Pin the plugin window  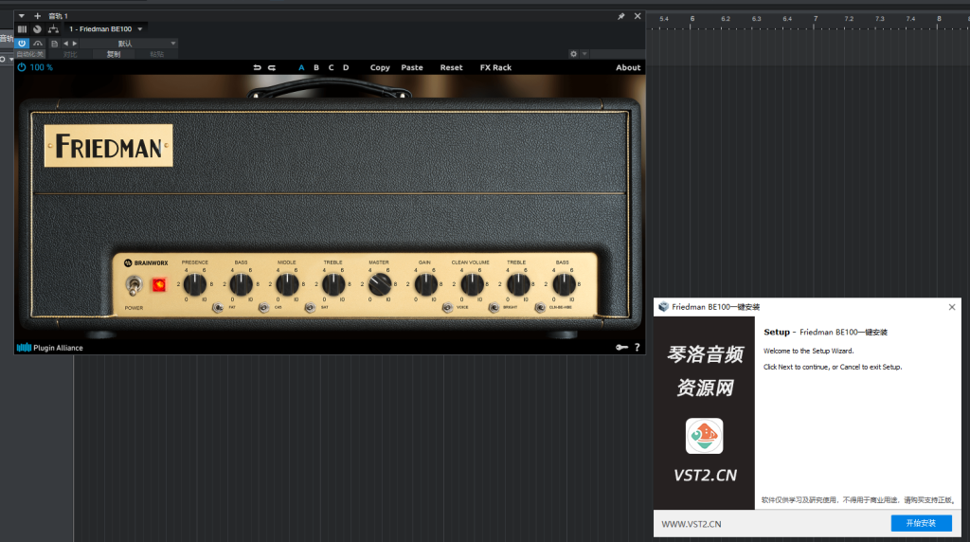point(620,16)
